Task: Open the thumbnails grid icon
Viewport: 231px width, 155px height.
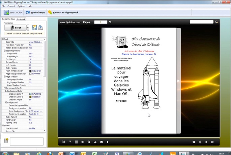Action: click(76, 142)
